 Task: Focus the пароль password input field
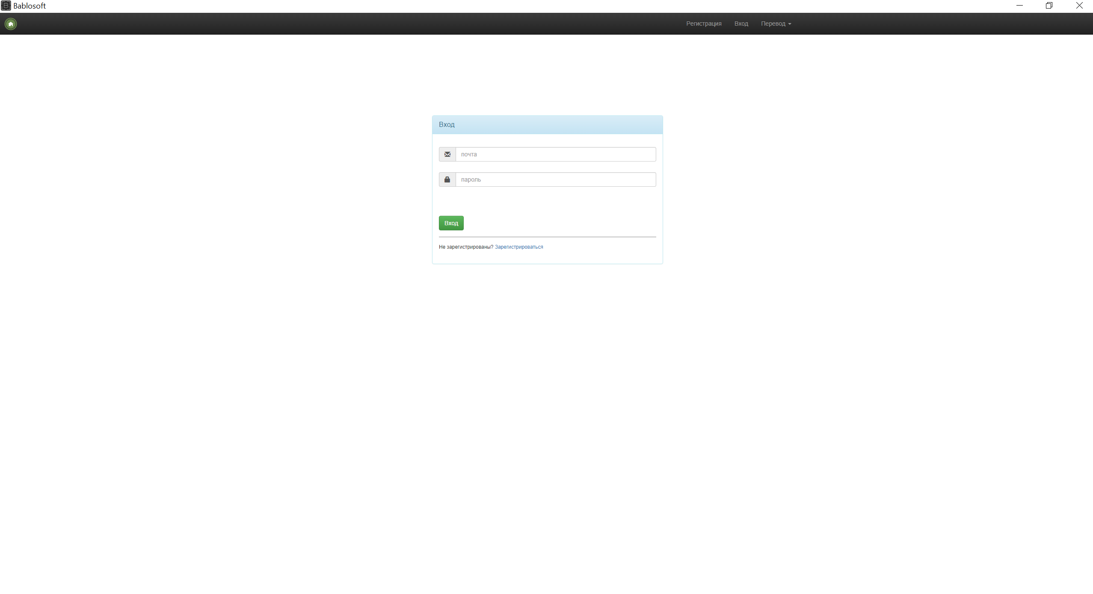coord(555,179)
